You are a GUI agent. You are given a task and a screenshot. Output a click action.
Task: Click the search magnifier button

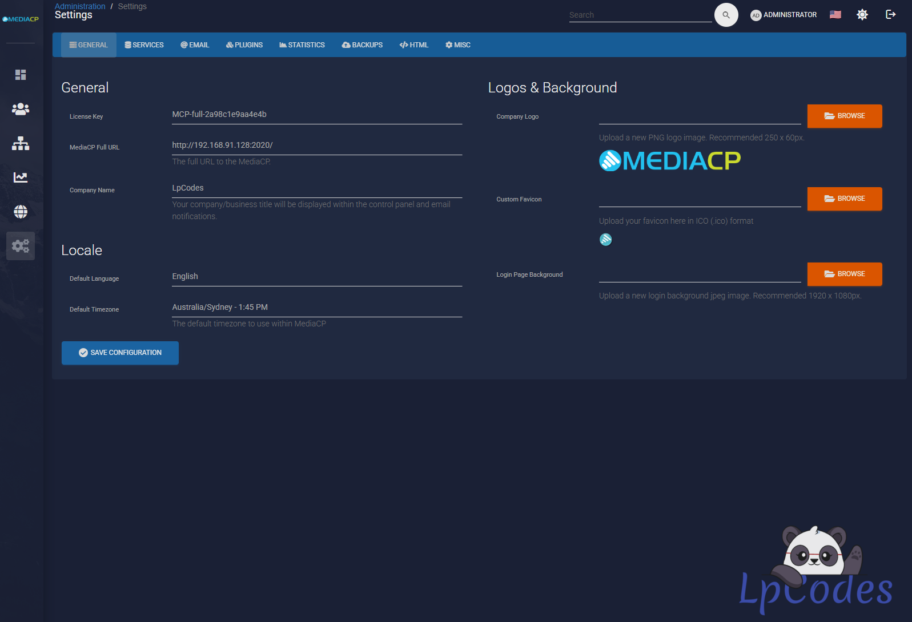(726, 15)
